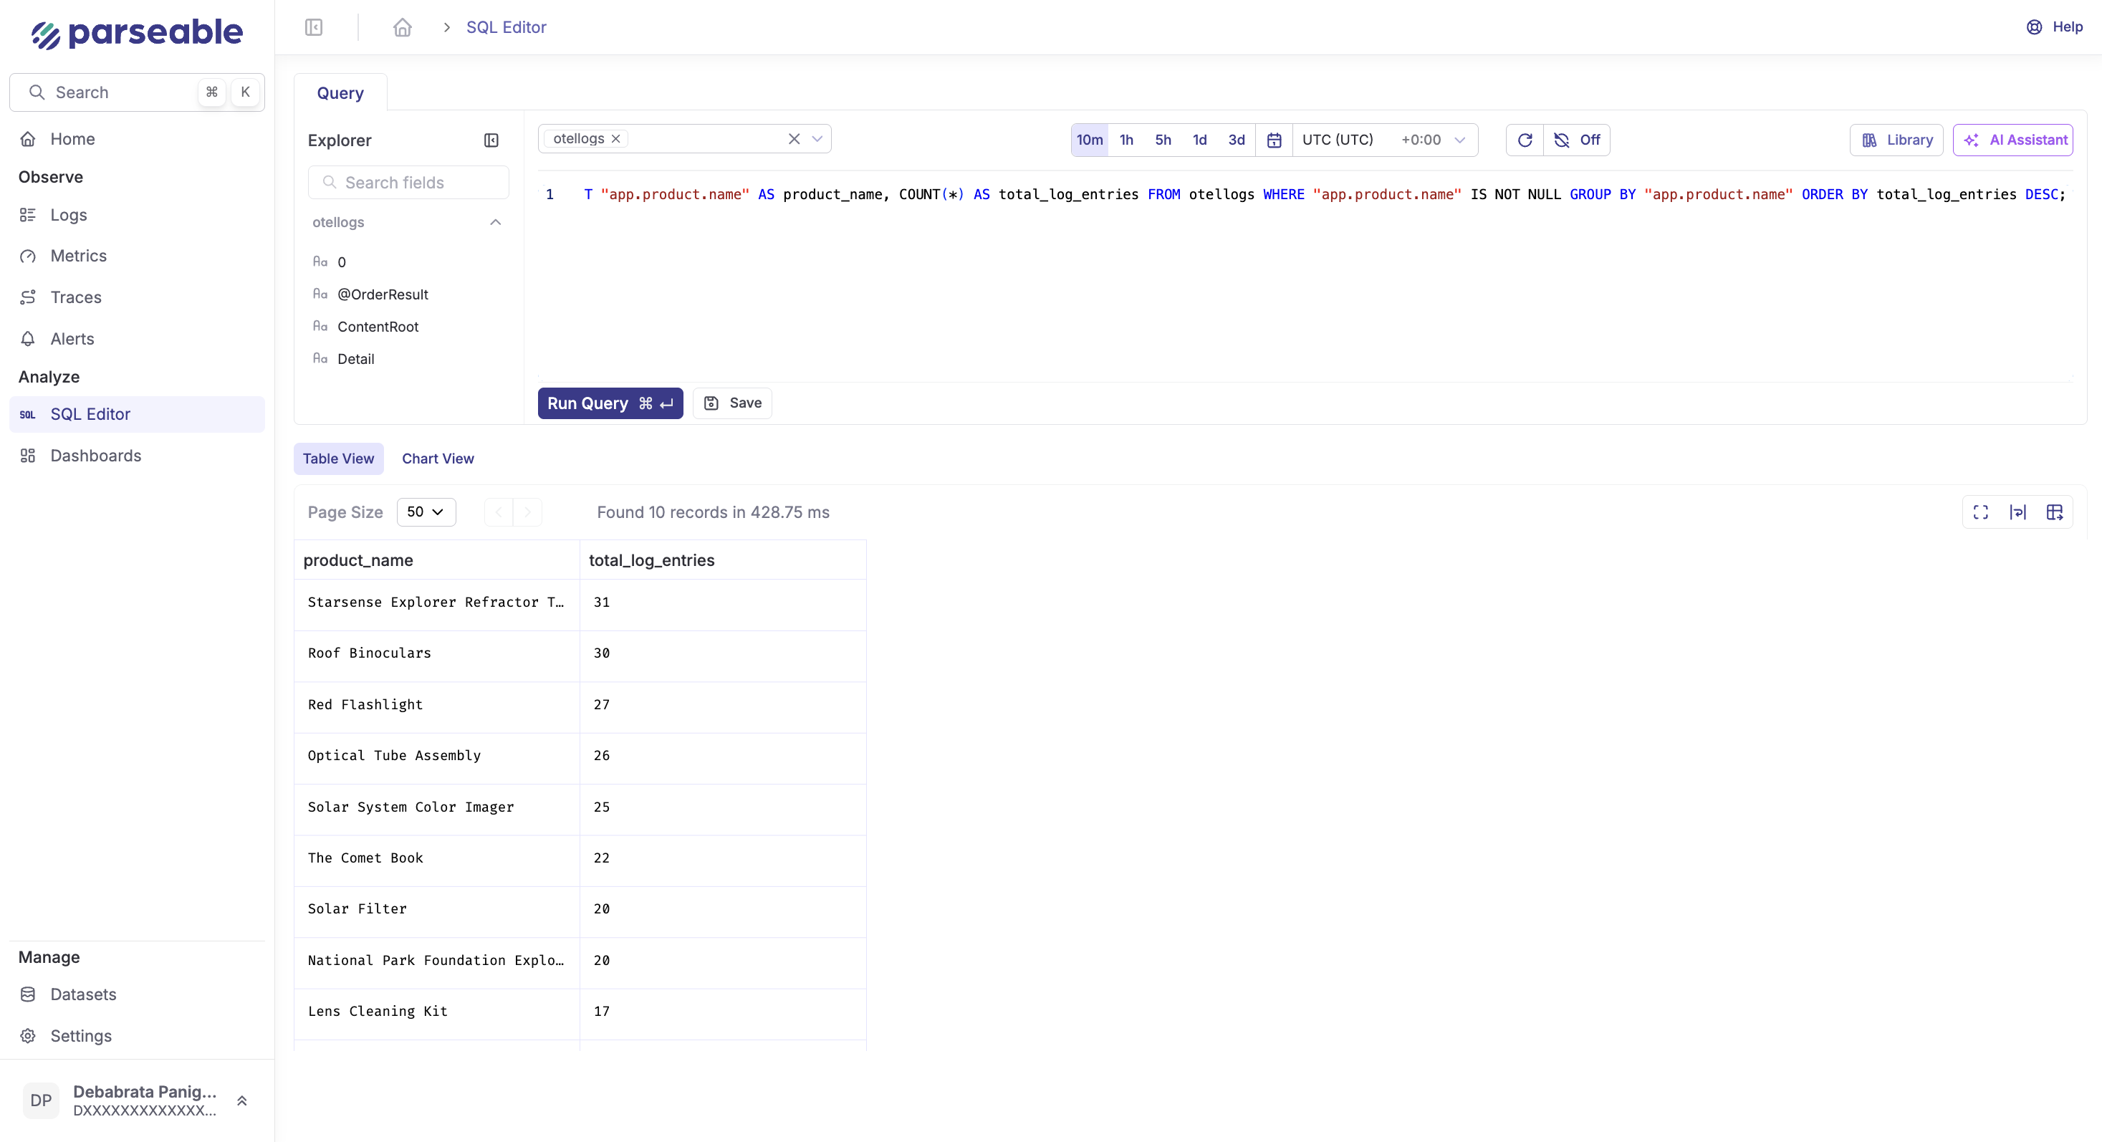Click the SQL Editor breadcrumb link
Image resolution: width=2102 pixels, height=1142 pixels.
pos(506,28)
